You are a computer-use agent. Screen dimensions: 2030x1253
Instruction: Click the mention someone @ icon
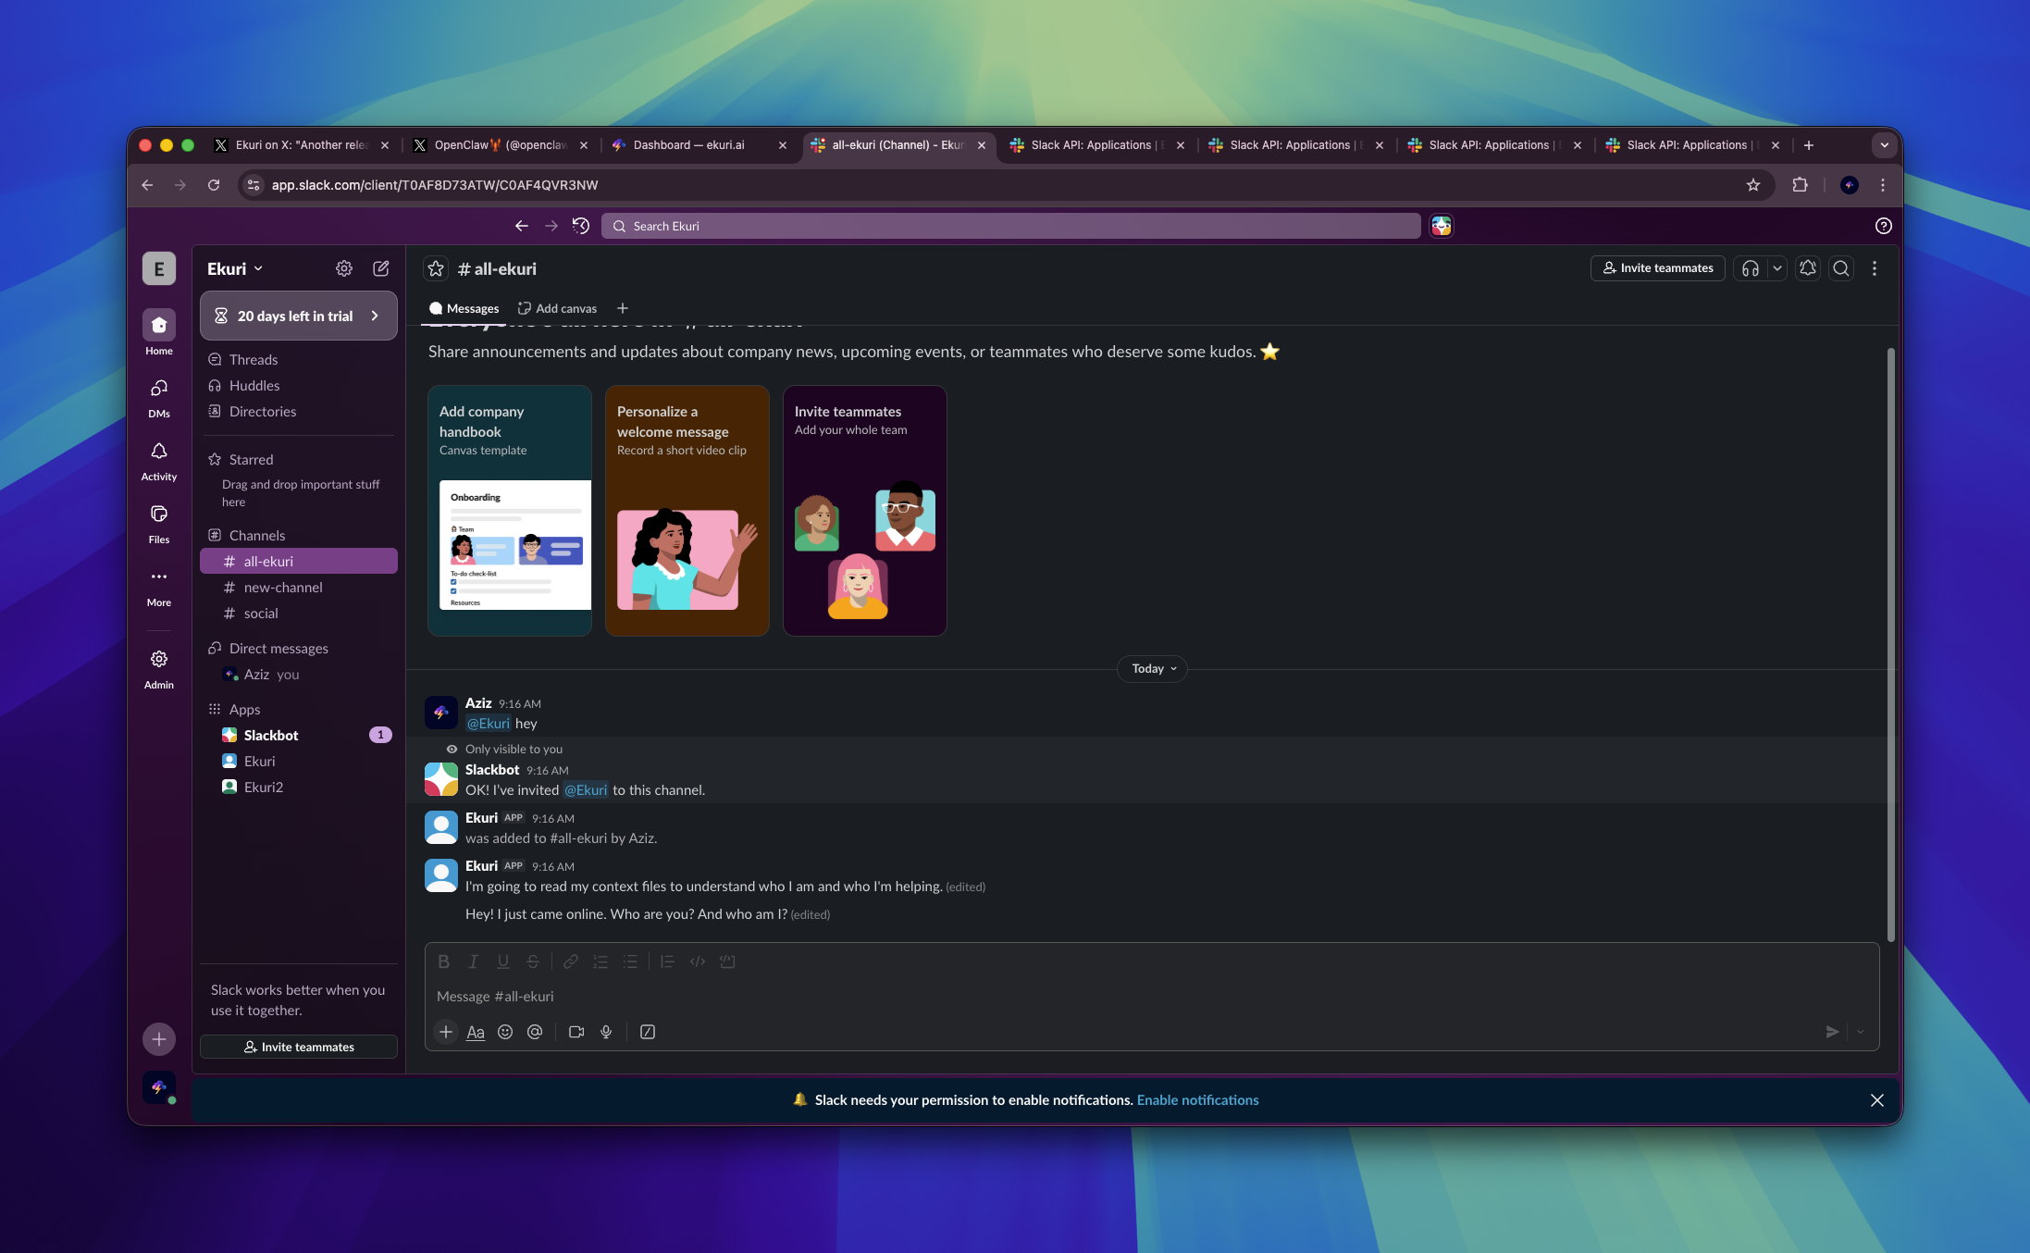click(x=535, y=1032)
